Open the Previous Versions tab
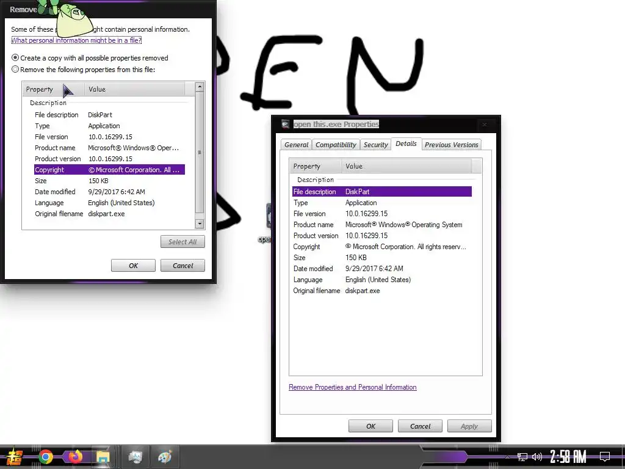This screenshot has width=625, height=469. [x=451, y=145]
